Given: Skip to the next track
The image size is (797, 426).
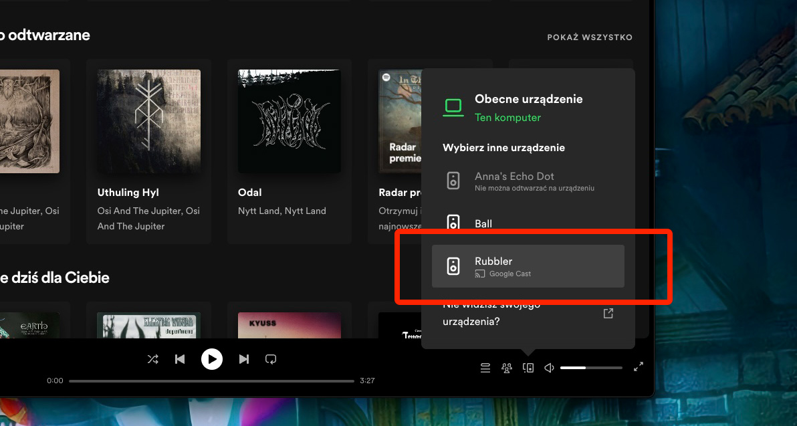Looking at the screenshot, I should [244, 359].
